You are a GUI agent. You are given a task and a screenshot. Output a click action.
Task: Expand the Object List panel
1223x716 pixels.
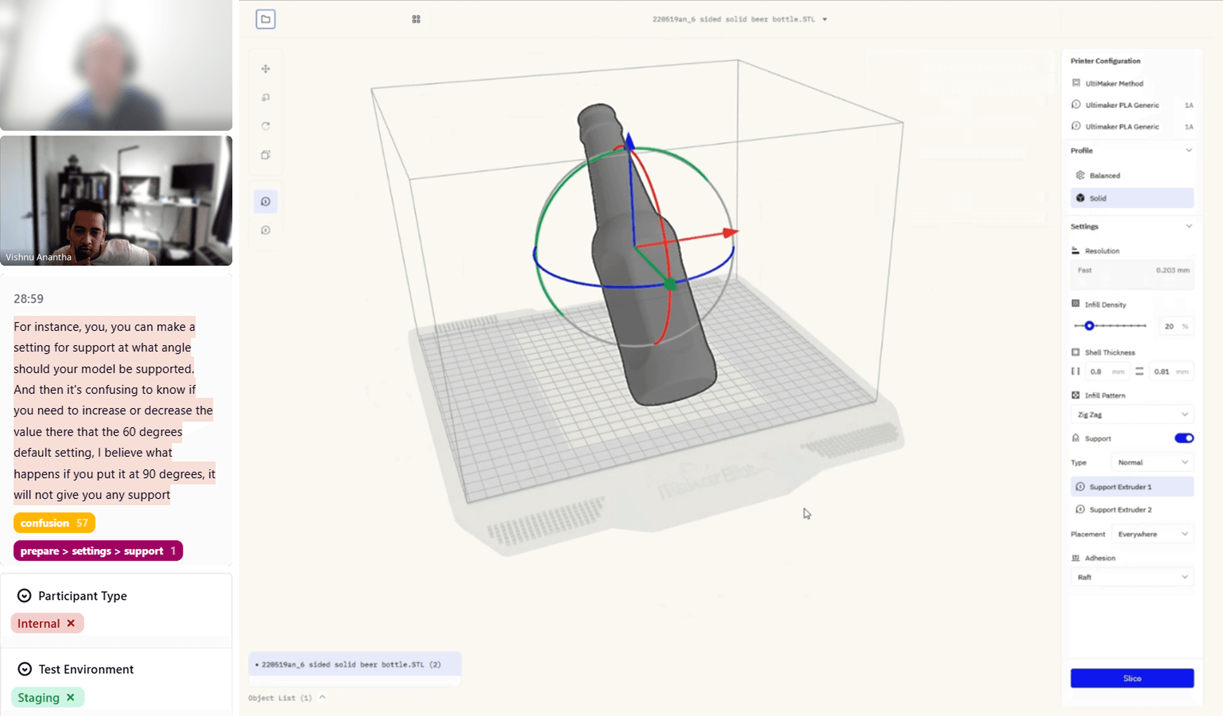point(323,697)
